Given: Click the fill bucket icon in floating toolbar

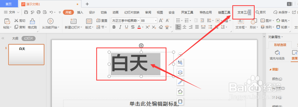Looking at the screenshot, I should pyautogui.click(x=180, y=92).
